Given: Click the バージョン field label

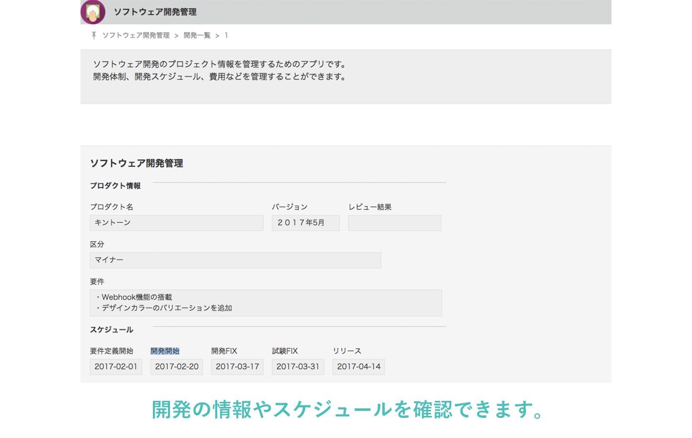Looking at the screenshot, I should (x=290, y=207).
